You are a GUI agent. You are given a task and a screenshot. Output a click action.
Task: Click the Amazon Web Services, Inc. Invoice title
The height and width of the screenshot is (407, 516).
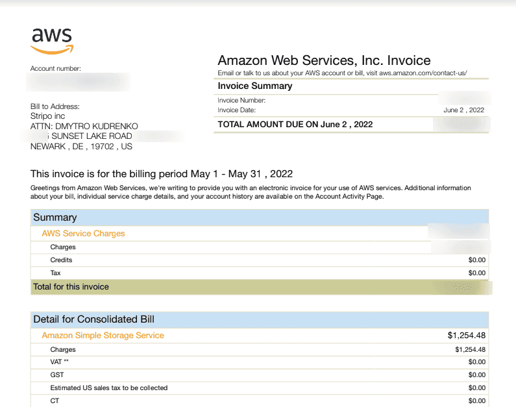(324, 60)
